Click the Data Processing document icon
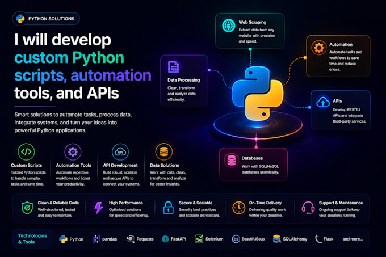Screen dimensions: 386x257 pyautogui.click(x=173, y=67)
